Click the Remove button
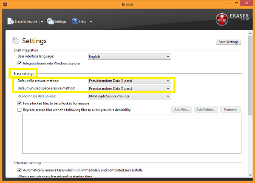 pyautogui.click(x=230, y=110)
